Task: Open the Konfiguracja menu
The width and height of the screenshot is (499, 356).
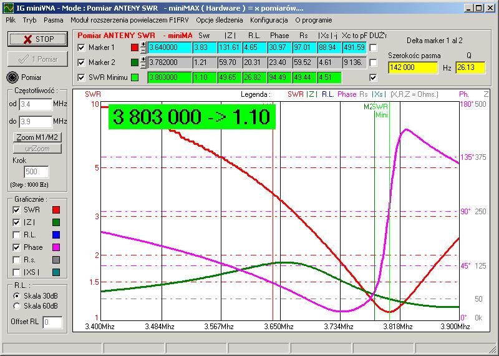Action: tap(268, 20)
